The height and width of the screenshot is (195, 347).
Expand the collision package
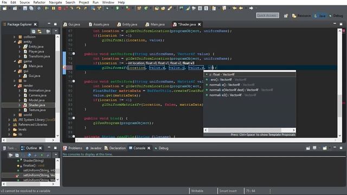[15, 37]
